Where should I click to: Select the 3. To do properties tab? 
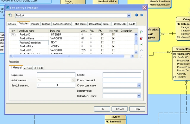[x=39, y=68]
